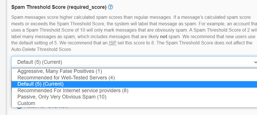Click the underlined ISP abbreviation
This screenshot has width=257, height=115.
113,43
